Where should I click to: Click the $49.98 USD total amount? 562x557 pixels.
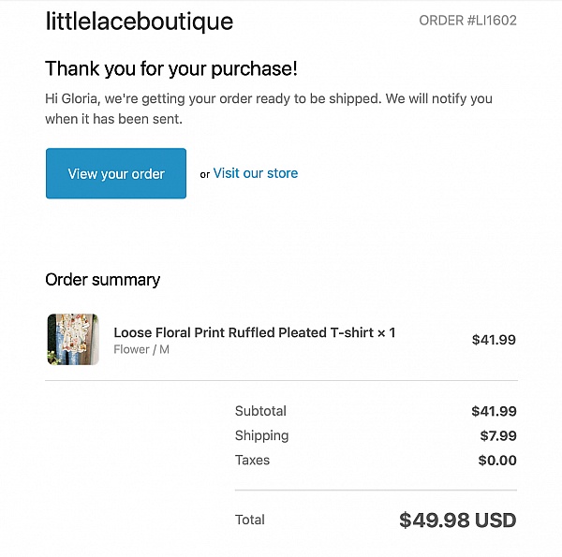pos(457,520)
